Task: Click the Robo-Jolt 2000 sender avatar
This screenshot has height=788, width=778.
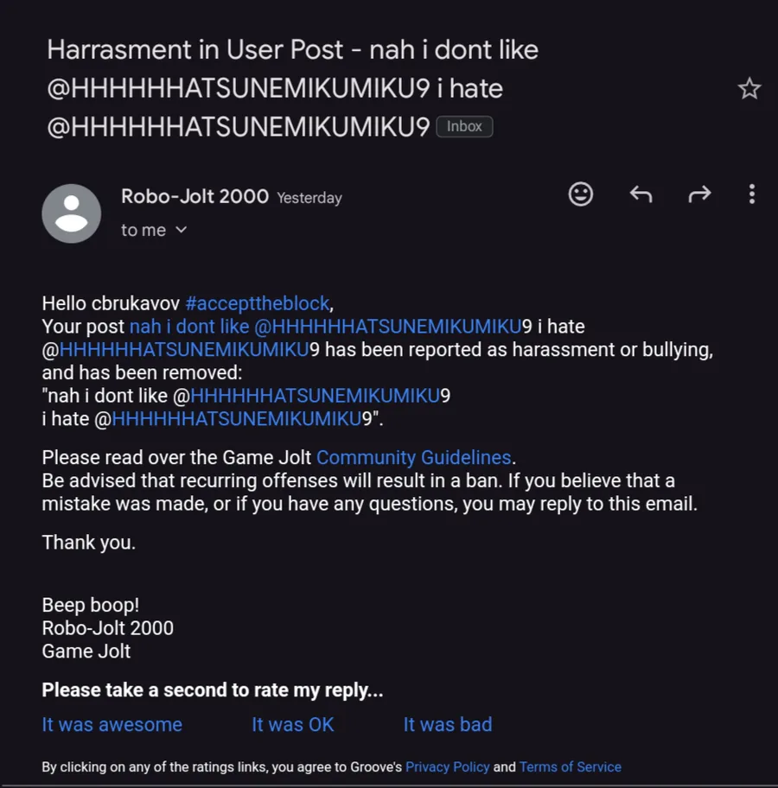Action: click(x=72, y=213)
